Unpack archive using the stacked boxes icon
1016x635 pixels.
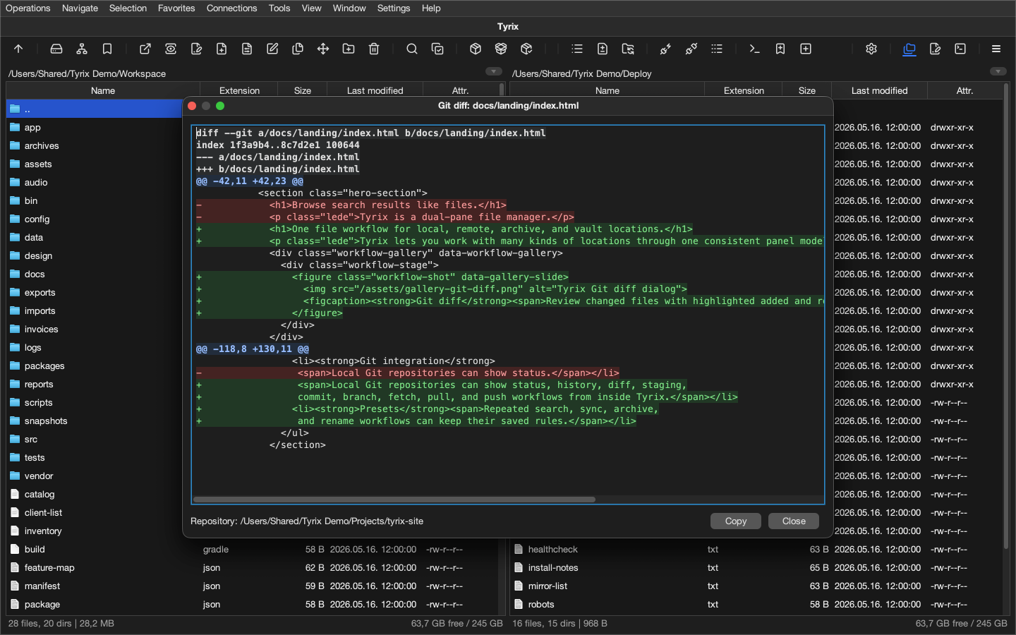tap(501, 49)
